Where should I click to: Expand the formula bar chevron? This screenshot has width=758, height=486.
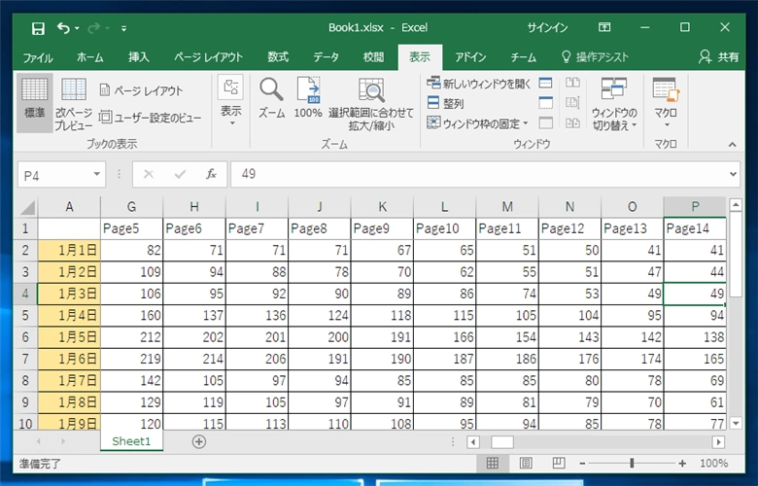tap(734, 174)
